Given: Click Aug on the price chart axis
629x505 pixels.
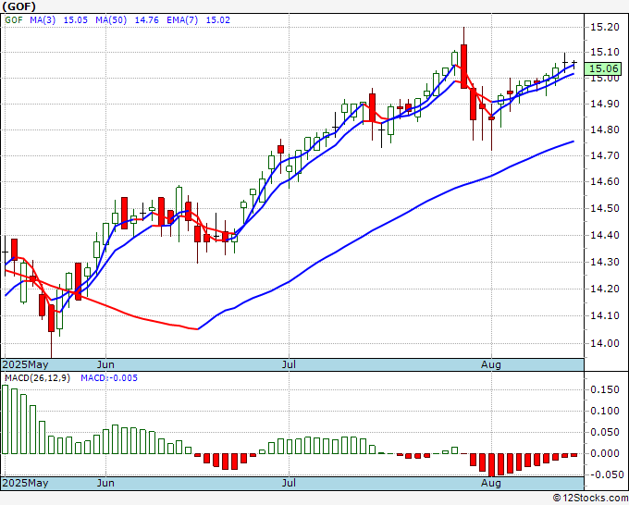Looking at the screenshot, I should [x=491, y=364].
